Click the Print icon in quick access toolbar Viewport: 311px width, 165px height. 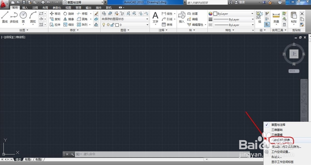tap(43, 2)
